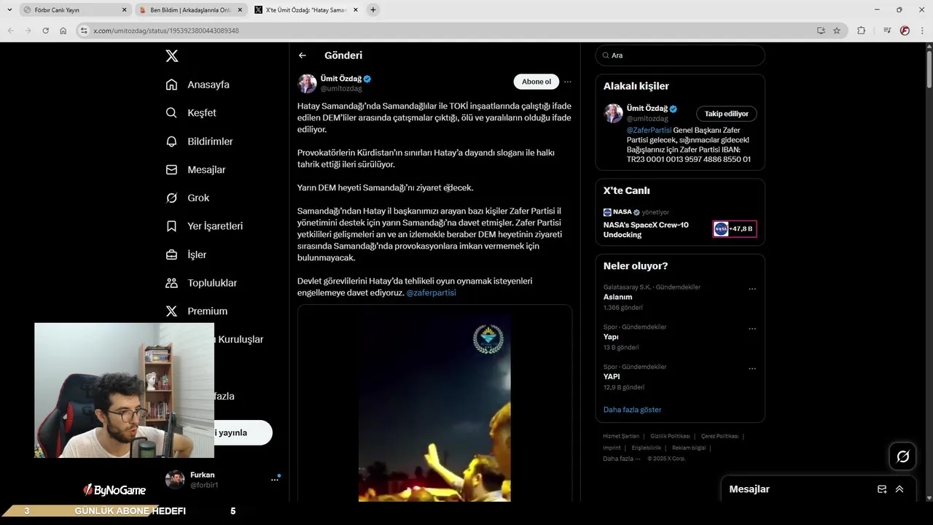Open the Chrome three-dot menu
Viewport: 933px width, 525px height.
pos(922,31)
